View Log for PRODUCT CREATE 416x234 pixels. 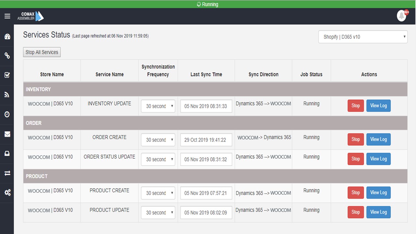[378, 193]
